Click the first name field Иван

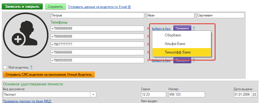click(x=170, y=16)
